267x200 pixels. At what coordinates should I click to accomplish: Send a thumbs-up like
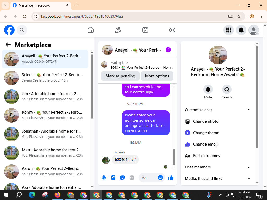point(171,178)
